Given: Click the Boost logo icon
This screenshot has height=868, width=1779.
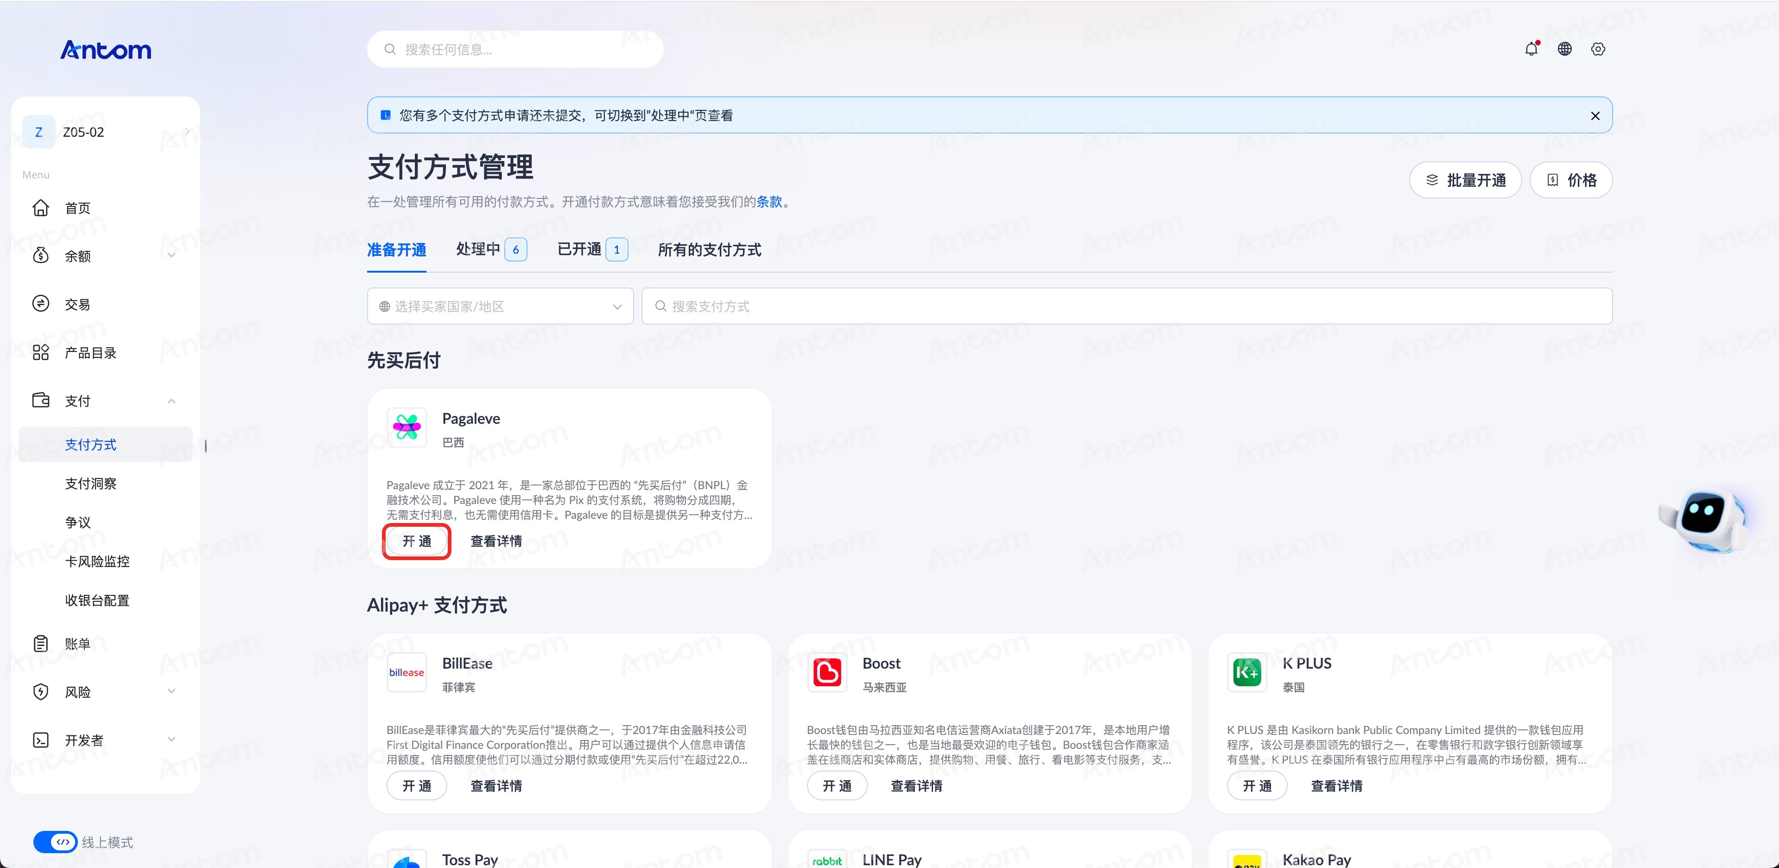Looking at the screenshot, I should [826, 672].
